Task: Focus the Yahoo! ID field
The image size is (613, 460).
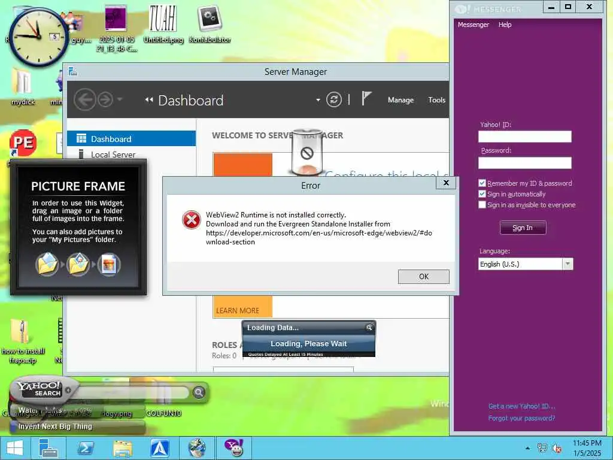Action: point(524,137)
